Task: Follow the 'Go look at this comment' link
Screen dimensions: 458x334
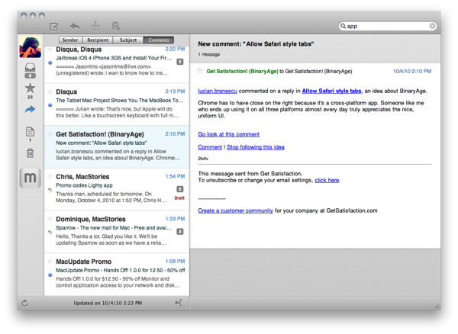Action: pos(228,134)
